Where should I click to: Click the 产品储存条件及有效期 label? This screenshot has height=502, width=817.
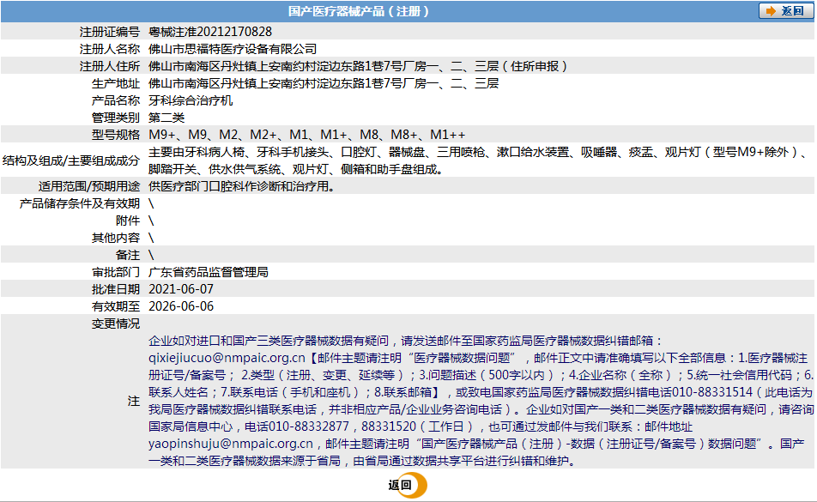80,203
